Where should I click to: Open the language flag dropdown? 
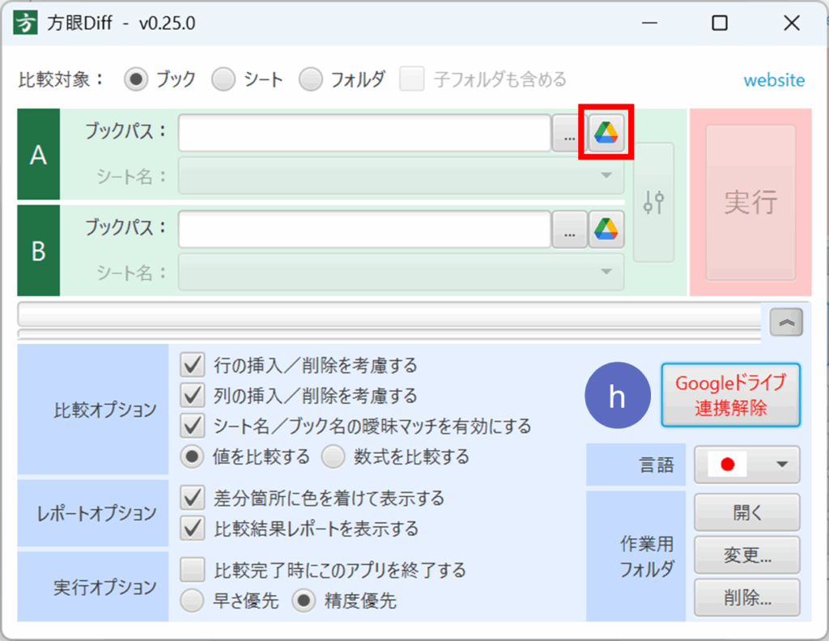tap(746, 465)
